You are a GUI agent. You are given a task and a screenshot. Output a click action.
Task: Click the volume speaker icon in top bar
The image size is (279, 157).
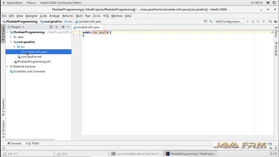pos(268,3)
